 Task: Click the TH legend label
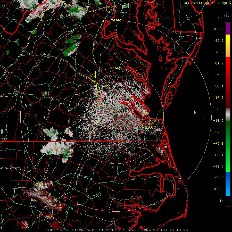pos(221,201)
